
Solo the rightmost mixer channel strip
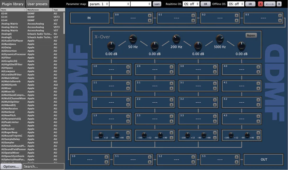[258, 138]
